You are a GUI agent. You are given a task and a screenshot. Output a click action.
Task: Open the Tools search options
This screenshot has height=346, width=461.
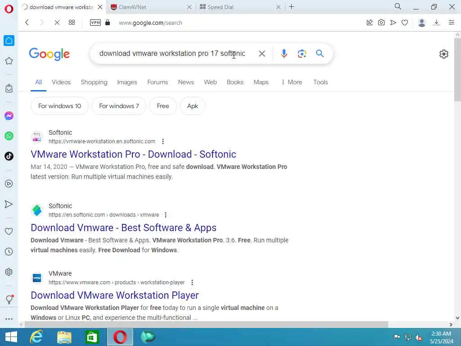coord(321,82)
